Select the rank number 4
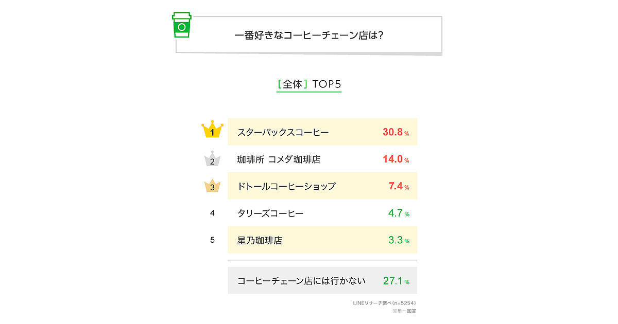Image resolution: width=618 pixels, height=324 pixels. [x=212, y=213]
